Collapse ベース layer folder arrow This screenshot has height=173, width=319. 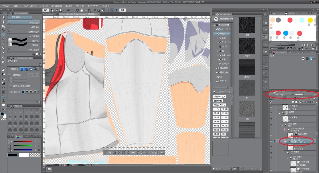point(284,153)
